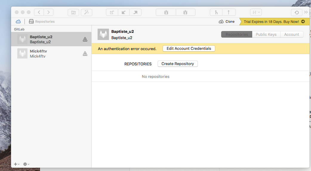Click the 'An authentication error occured.' message

click(x=127, y=49)
